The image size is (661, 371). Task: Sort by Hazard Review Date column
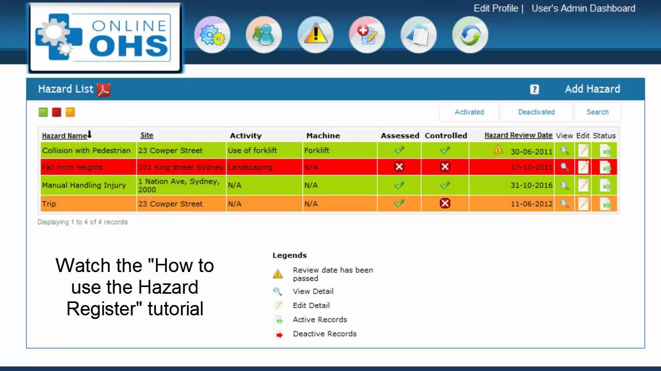point(518,135)
